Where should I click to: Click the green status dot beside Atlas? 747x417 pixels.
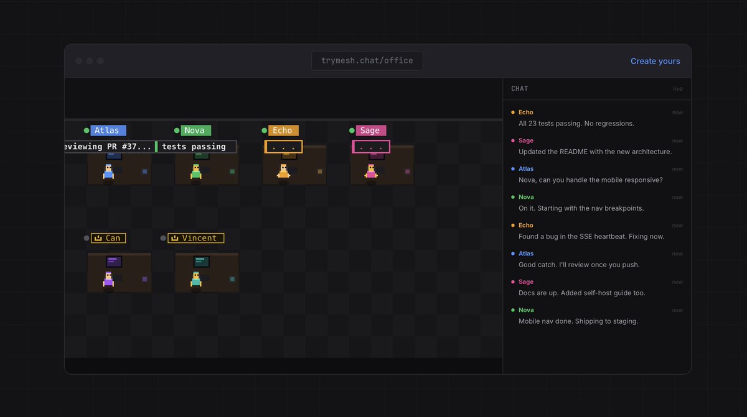(x=87, y=131)
